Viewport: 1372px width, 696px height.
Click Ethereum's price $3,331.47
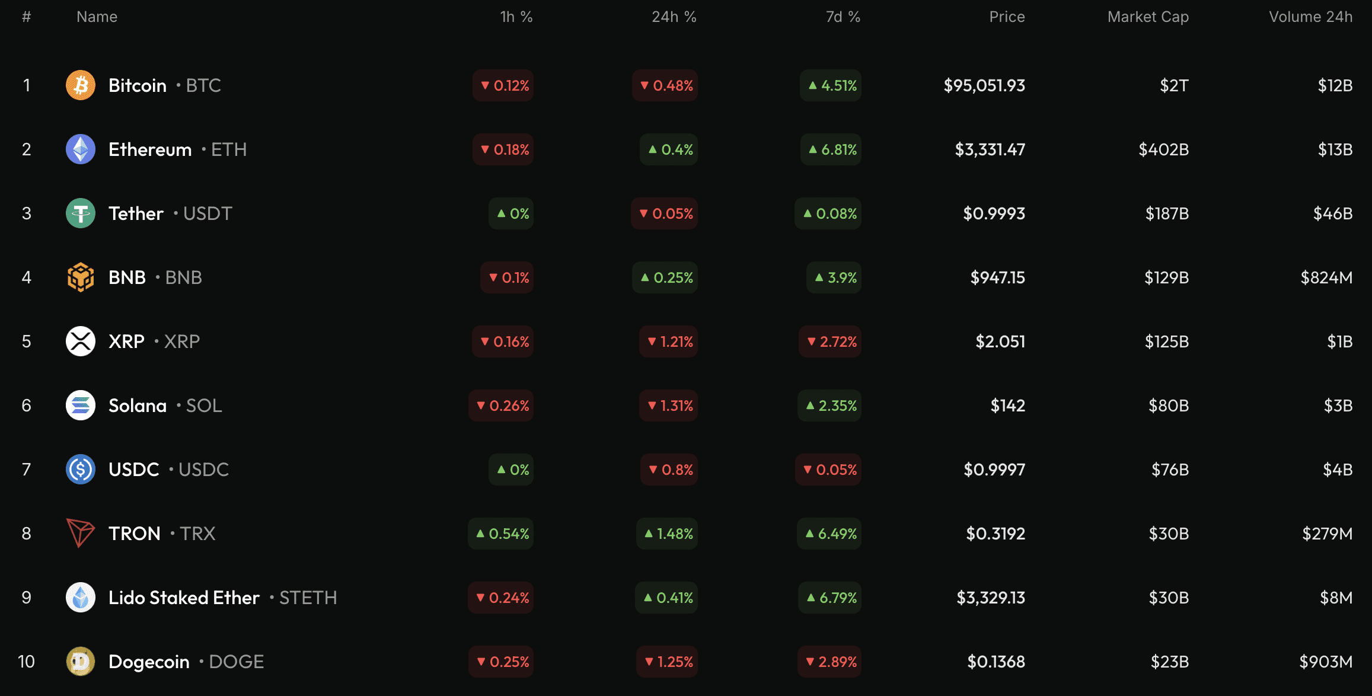click(x=990, y=149)
